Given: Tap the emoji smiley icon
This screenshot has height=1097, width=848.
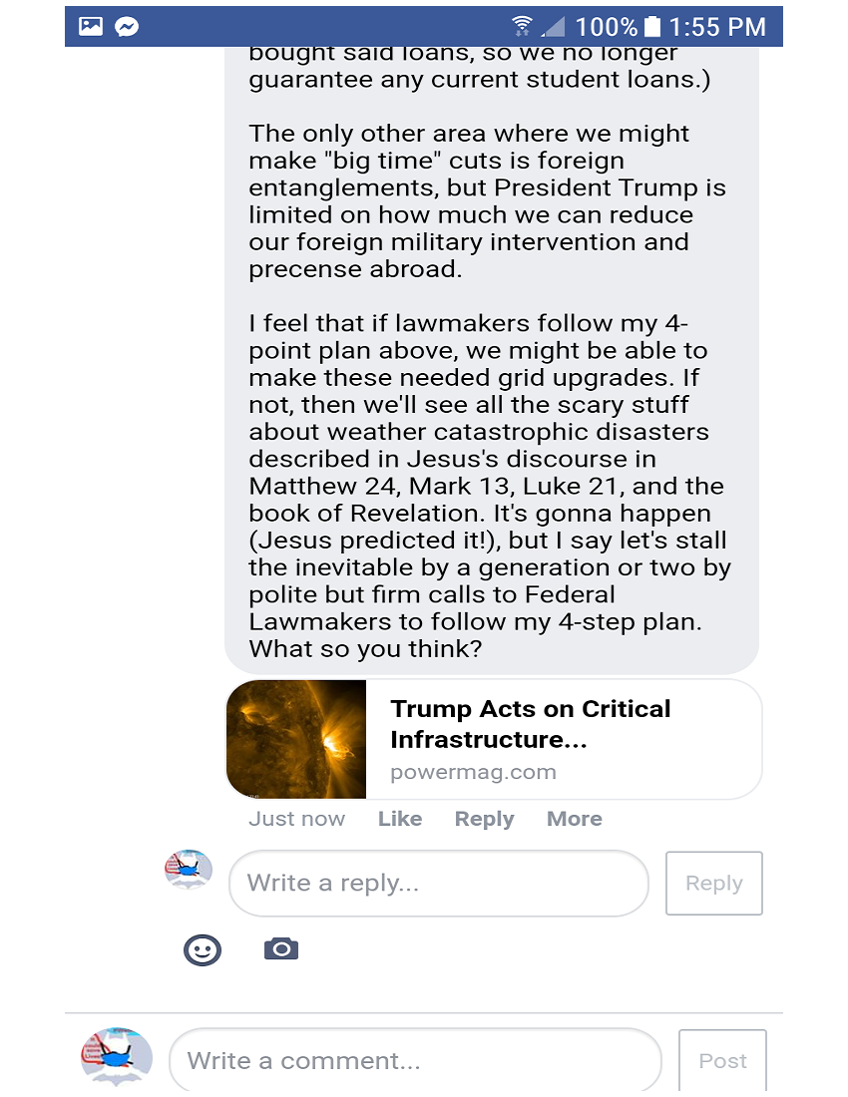Looking at the screenshot, I should 203,949.
